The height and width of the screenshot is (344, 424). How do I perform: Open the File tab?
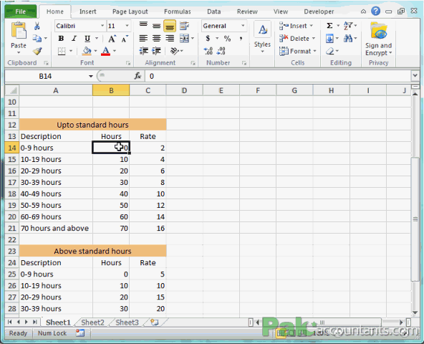pos(21,11)
